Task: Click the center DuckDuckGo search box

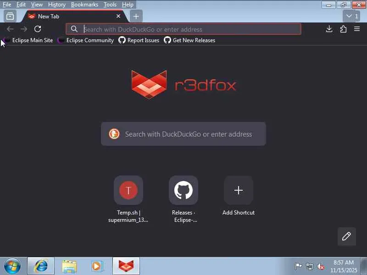Action: point(183,134)
